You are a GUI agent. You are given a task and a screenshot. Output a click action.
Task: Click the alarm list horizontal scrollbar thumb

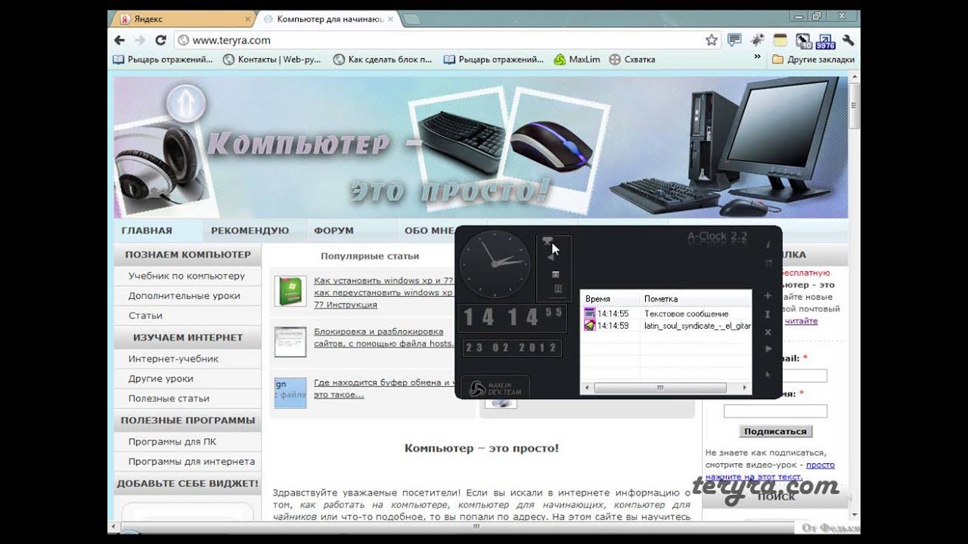660,388
